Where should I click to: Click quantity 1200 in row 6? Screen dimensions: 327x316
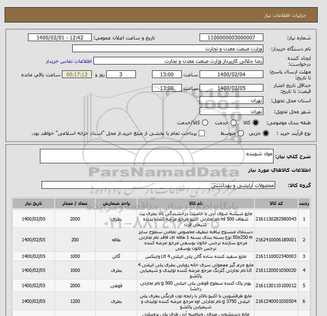pos(75,301)
